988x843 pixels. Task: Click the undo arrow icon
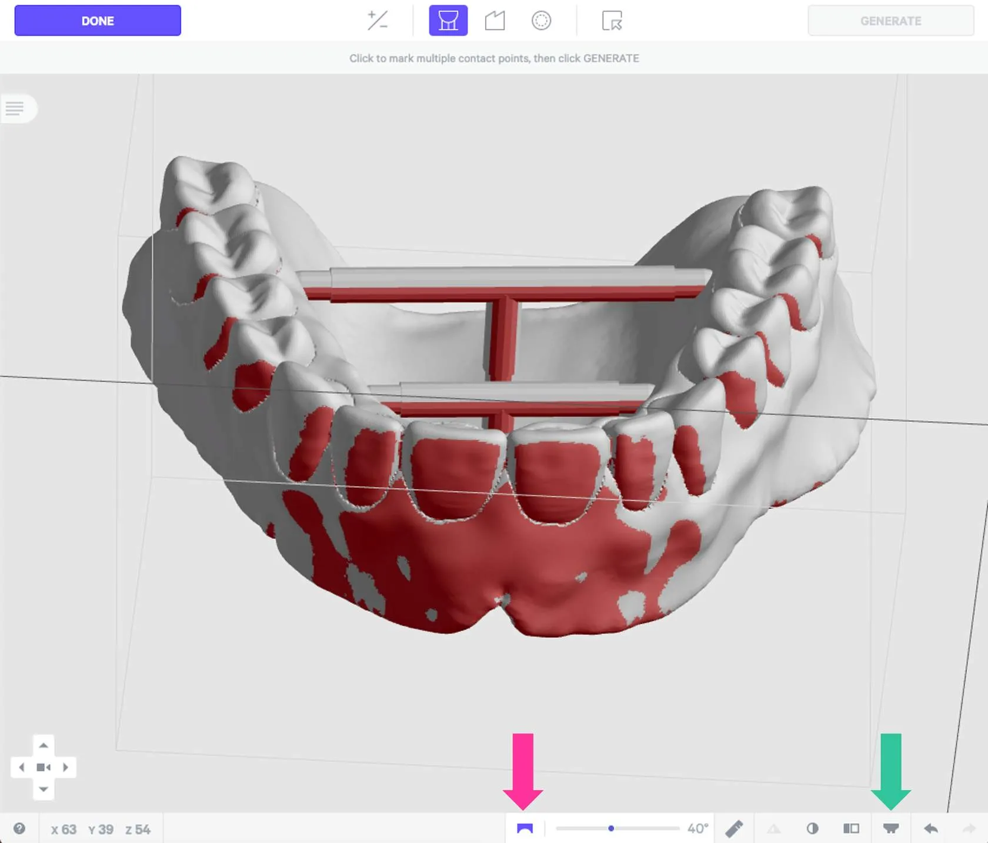pyautogui.click(x=930, y=828)
